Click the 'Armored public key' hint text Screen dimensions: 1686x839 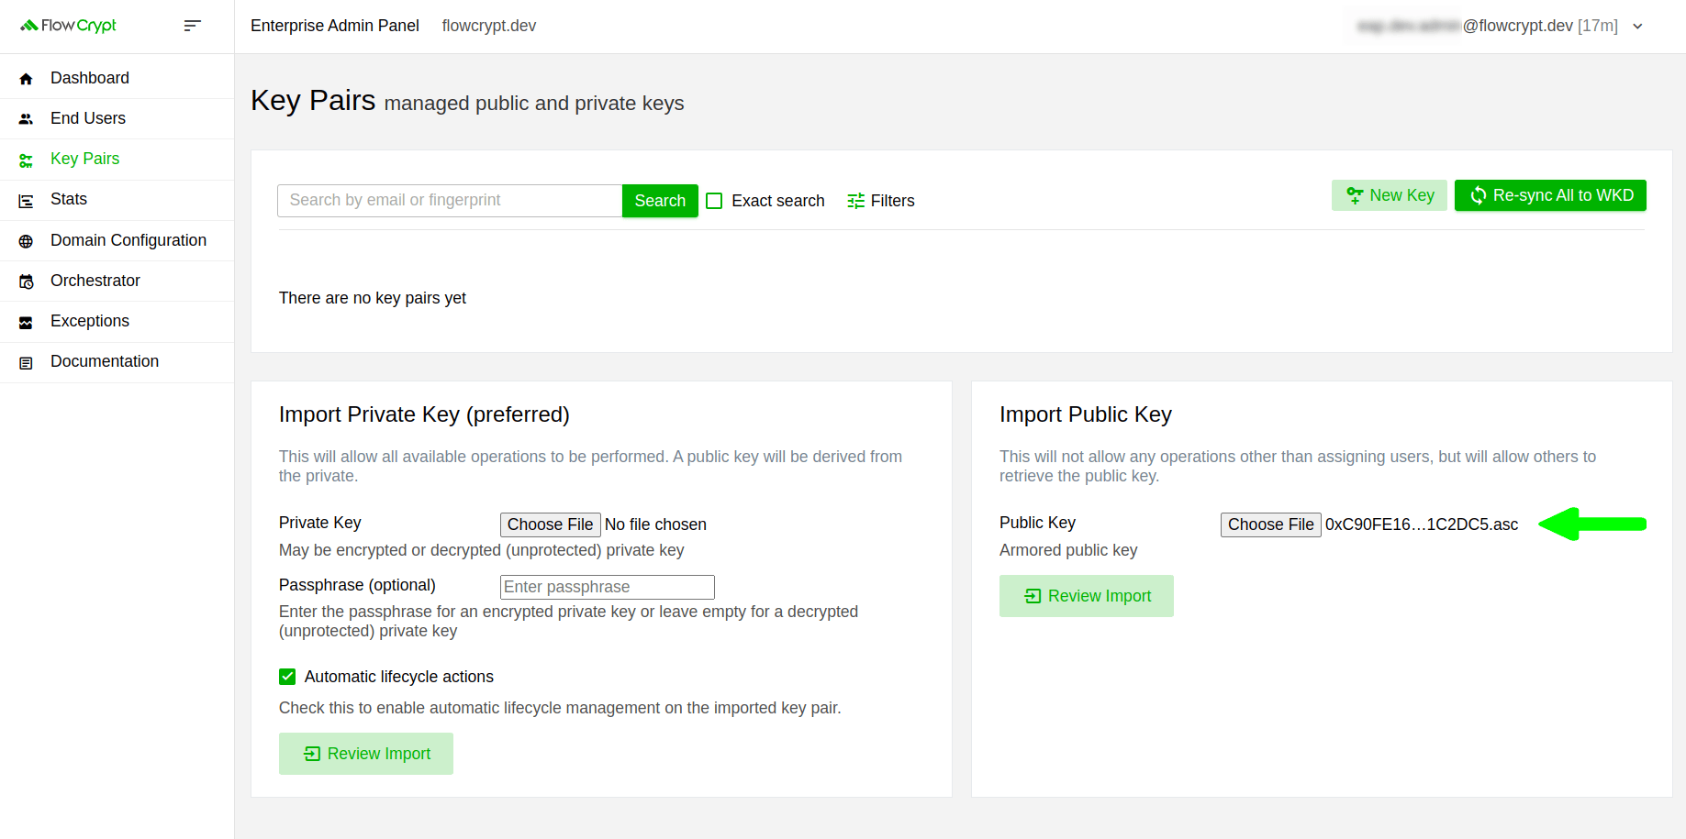1068,550
